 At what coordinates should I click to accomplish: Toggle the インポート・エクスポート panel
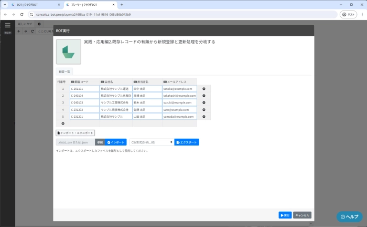click(75, 133)
